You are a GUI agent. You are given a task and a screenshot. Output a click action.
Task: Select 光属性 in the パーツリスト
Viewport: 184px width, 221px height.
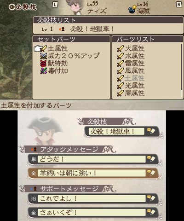click(131, 86)
